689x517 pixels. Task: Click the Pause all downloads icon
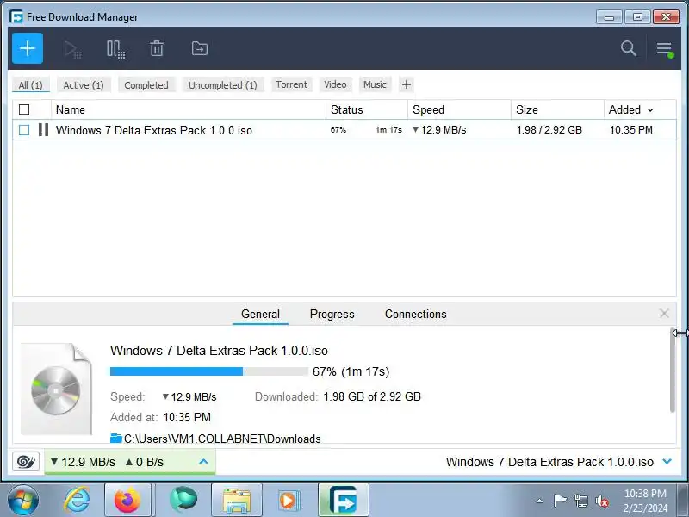click(116, 49)
